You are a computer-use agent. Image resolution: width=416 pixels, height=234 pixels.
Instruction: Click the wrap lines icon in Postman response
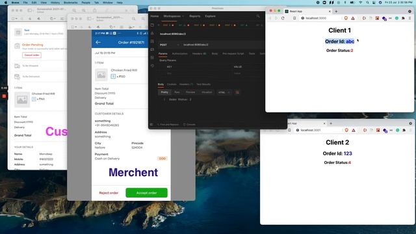pos(237,92)
